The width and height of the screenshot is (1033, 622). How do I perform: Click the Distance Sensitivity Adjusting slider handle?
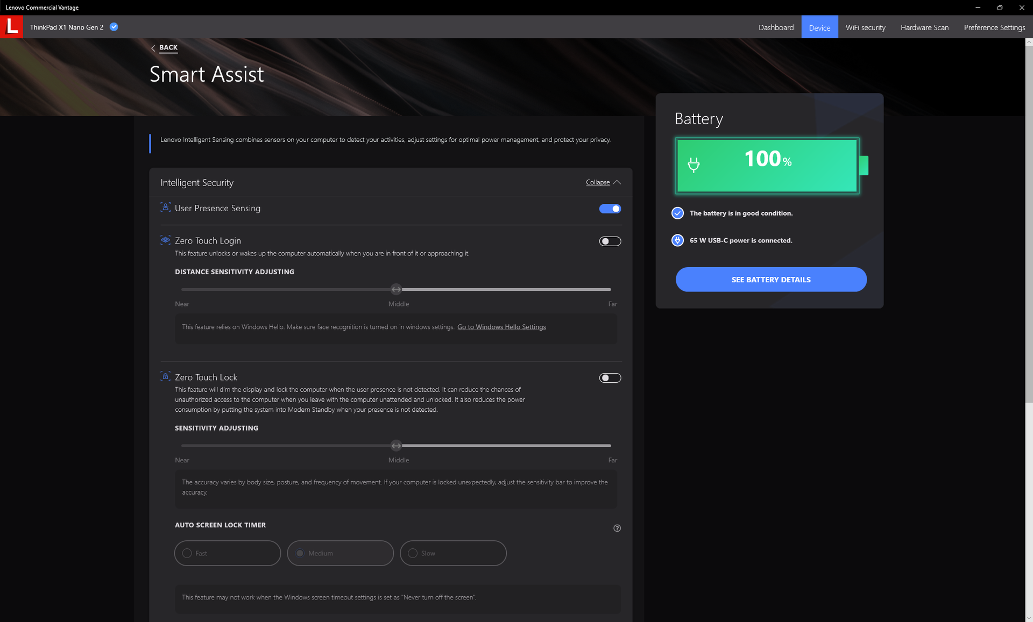(396, 289)
